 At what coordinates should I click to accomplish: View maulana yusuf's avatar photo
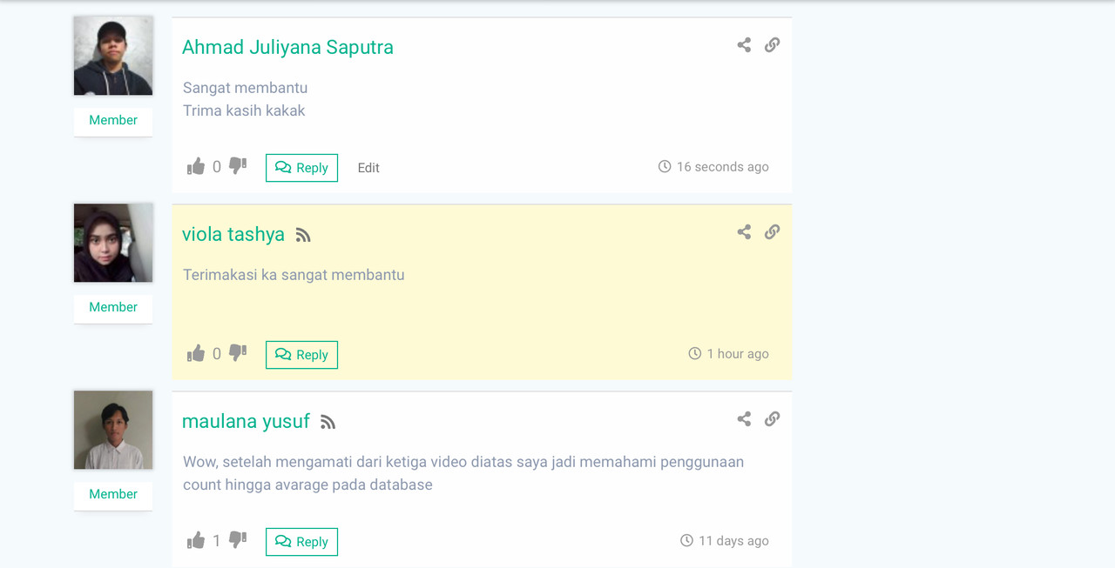[x=113, y=430]
